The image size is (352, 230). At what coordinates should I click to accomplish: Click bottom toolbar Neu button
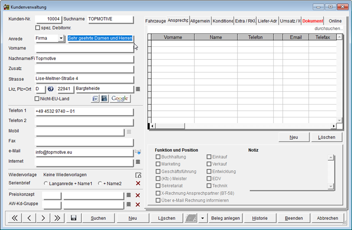(x=132, y=218)
